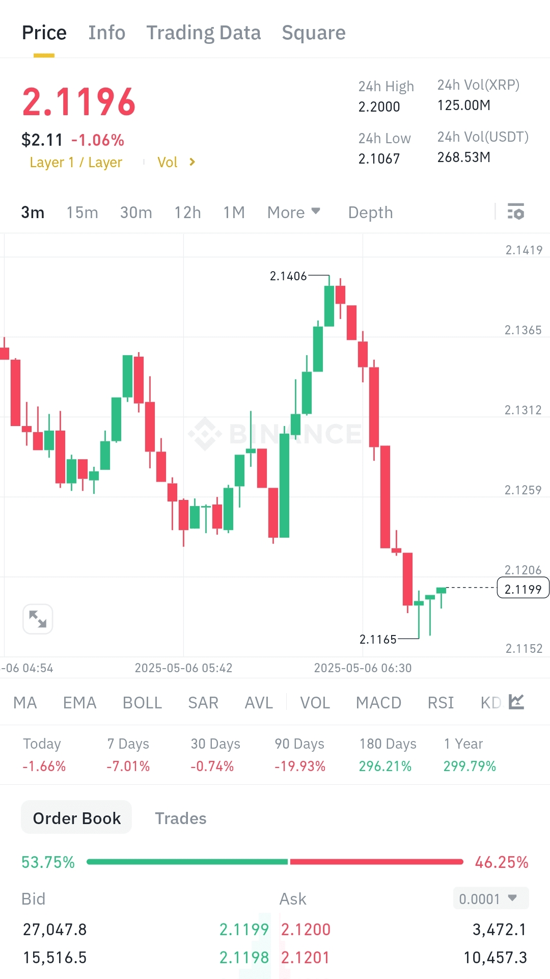Toggle the VOL indicator
550x979 pixels.
[315, 703]
